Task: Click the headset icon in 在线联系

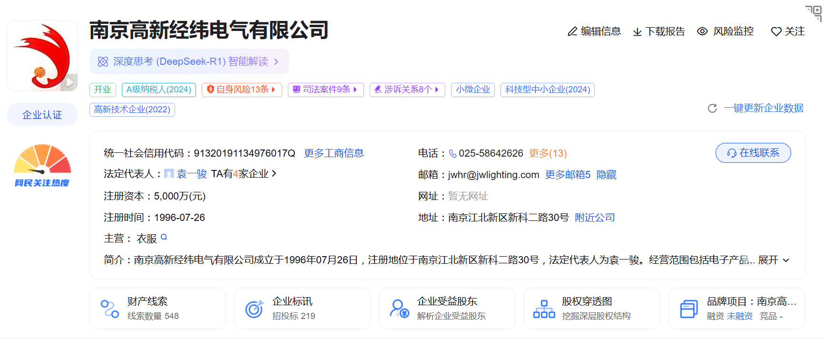Action: click(x=732, y=153)
